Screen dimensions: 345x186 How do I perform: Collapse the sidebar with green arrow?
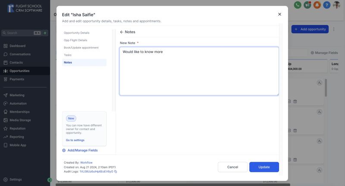[x=50, y=180]
